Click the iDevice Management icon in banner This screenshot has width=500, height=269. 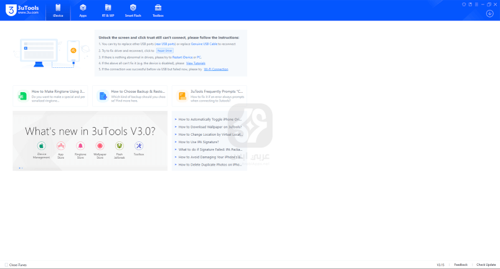coord(42,146)
